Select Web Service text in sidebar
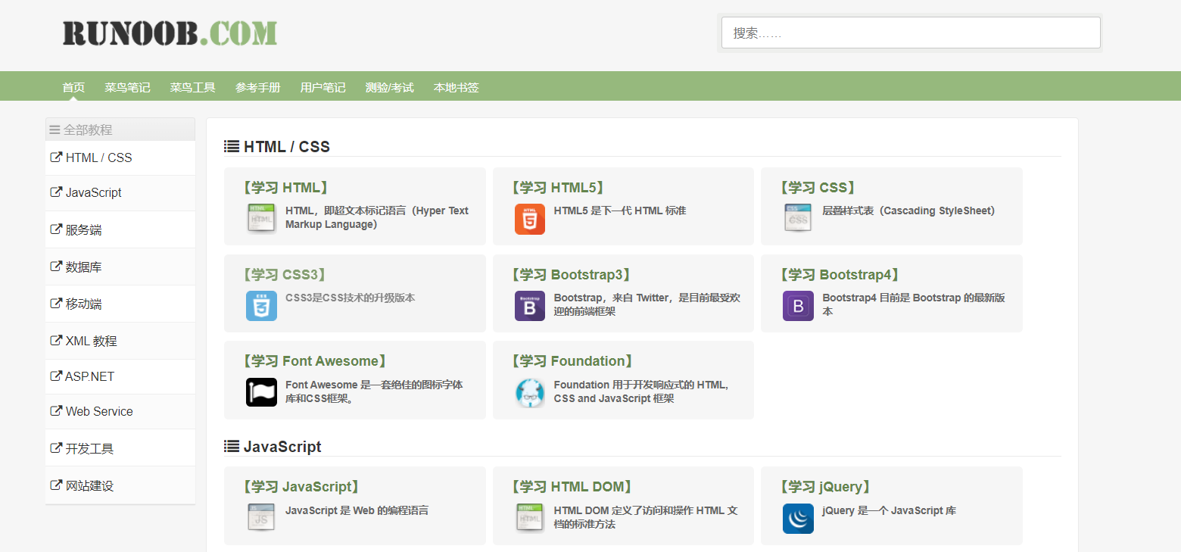The width and height of the screenshot is (1181, 552). [99, 411]
